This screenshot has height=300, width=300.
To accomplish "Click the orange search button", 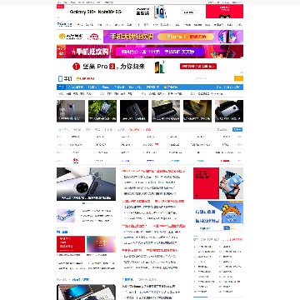I will point(238,78).
